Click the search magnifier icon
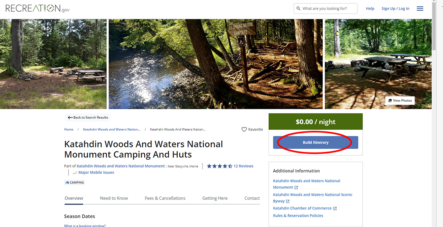 point(298,9)
